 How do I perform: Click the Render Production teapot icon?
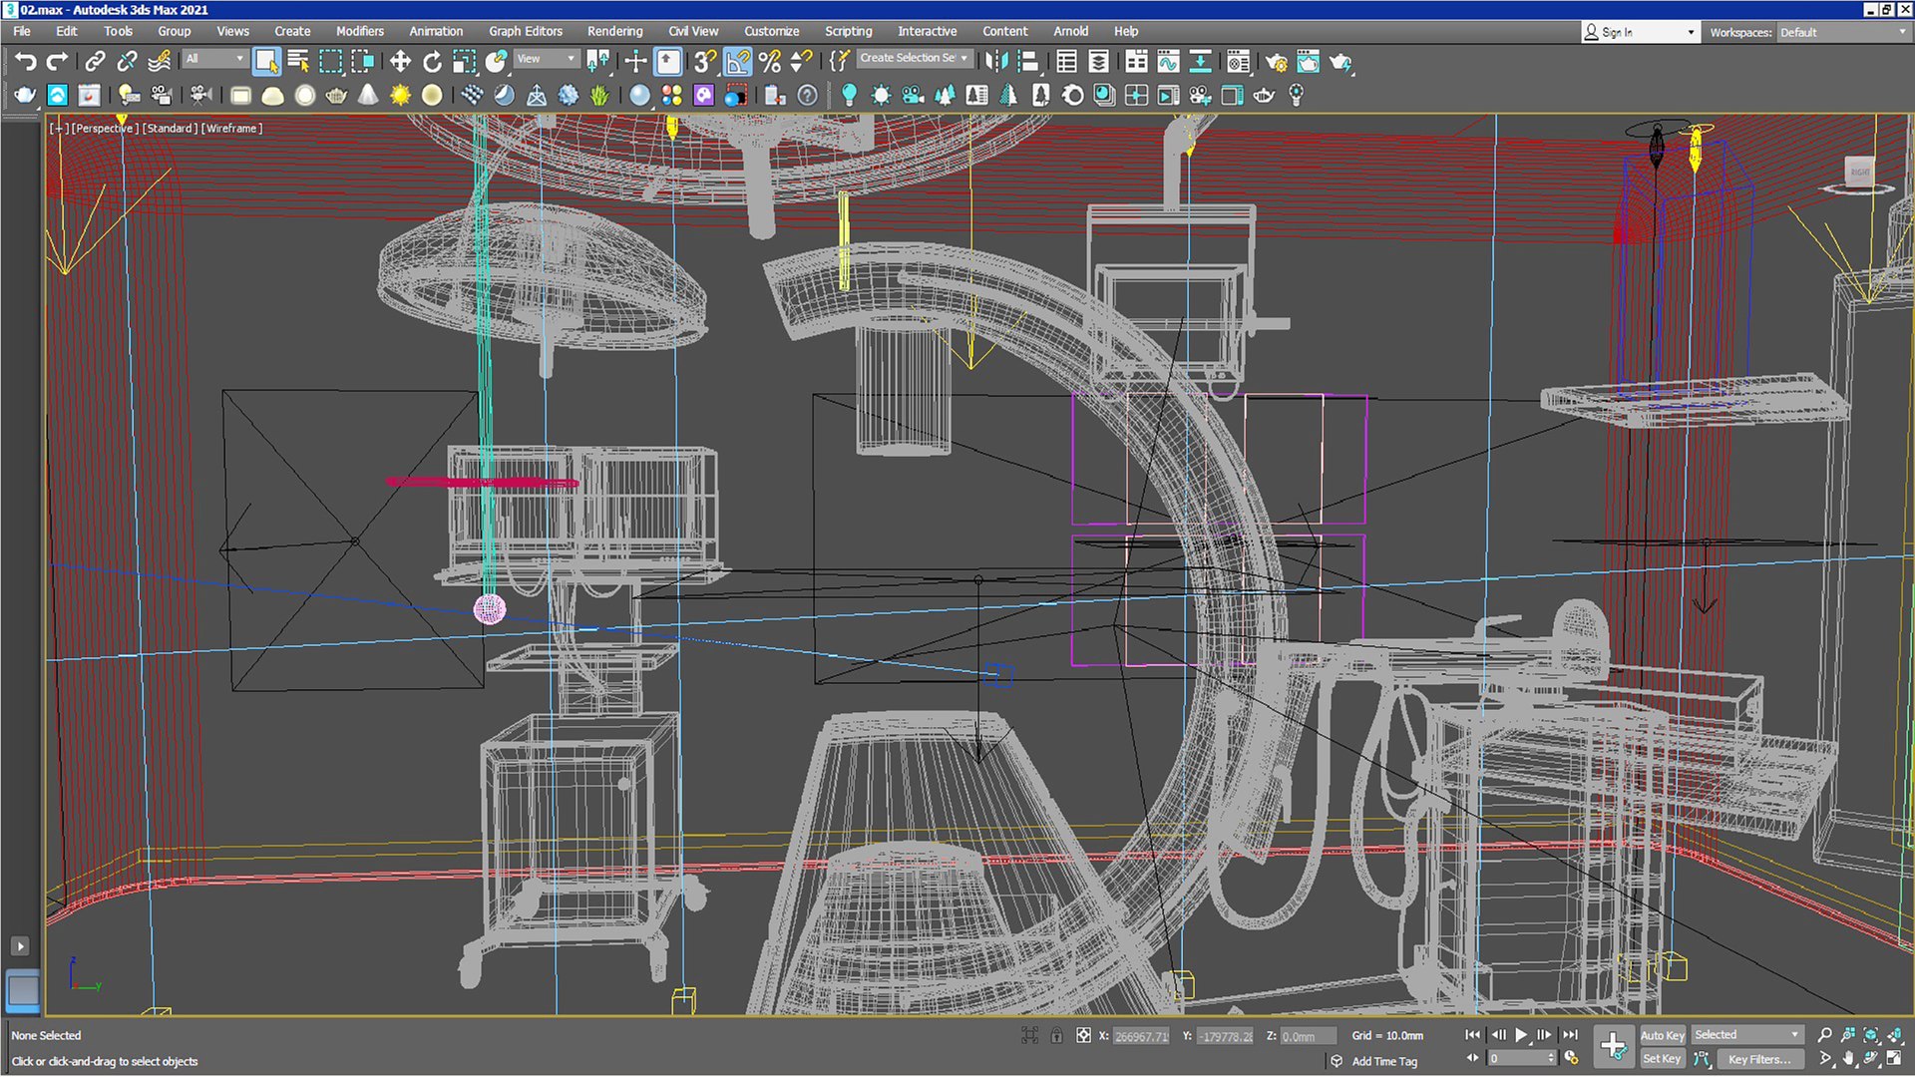tap(1341, 62)
